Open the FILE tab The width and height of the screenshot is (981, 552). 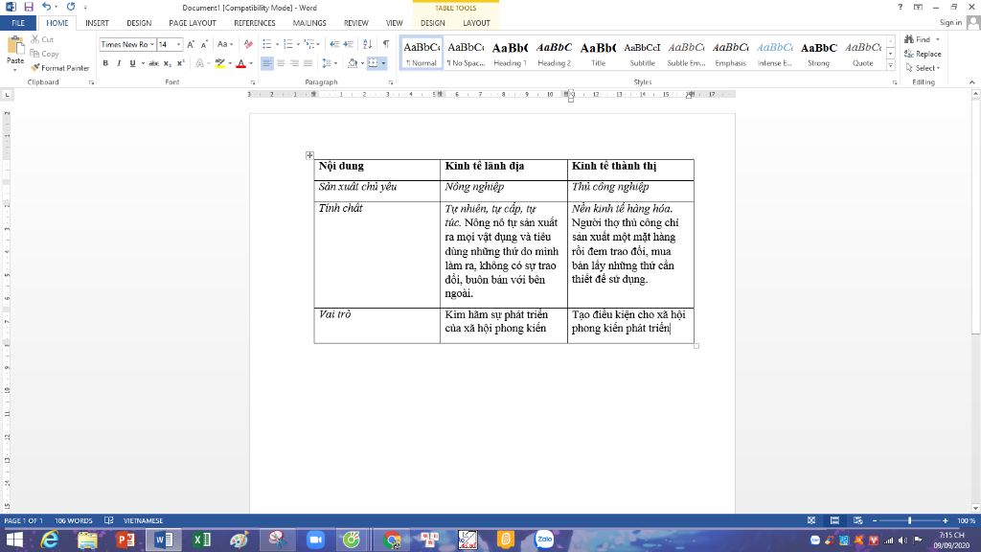coord(18,23)
